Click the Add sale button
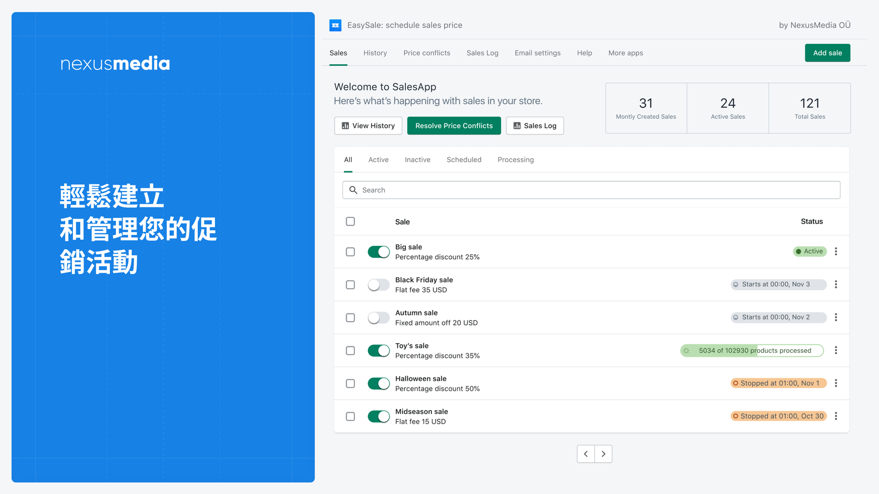 tap(827, 53)
